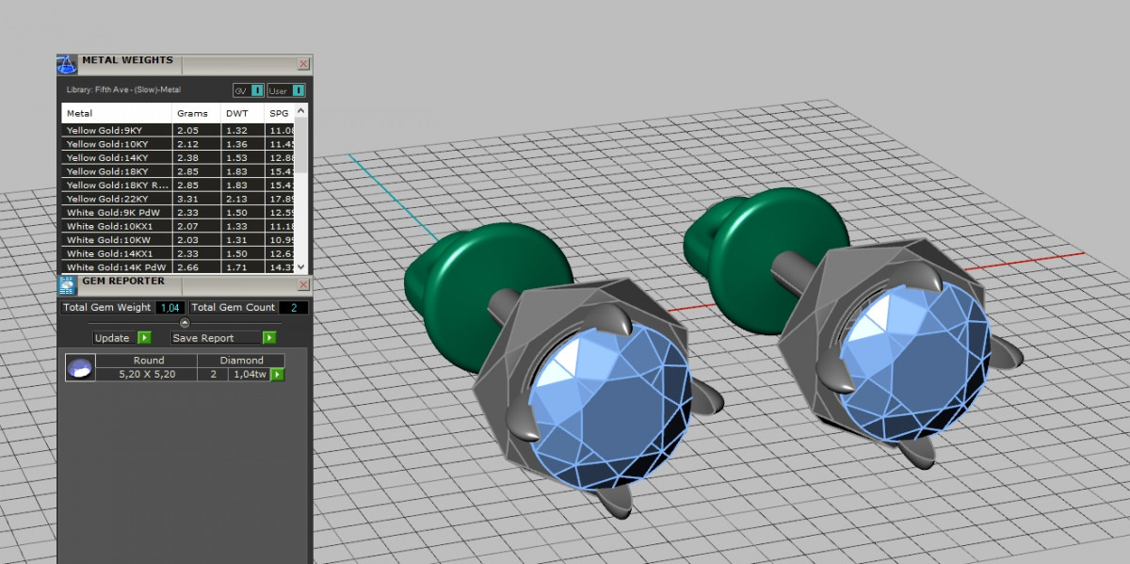Click the green Update arrow button
1130x564 pixels.
(144, 337)
